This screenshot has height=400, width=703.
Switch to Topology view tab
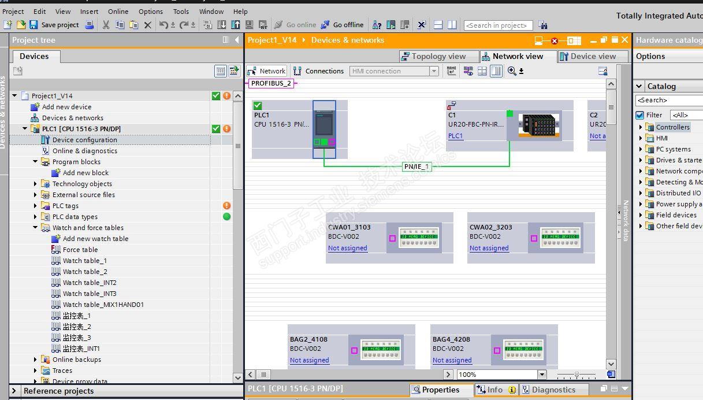coord(438,56)
